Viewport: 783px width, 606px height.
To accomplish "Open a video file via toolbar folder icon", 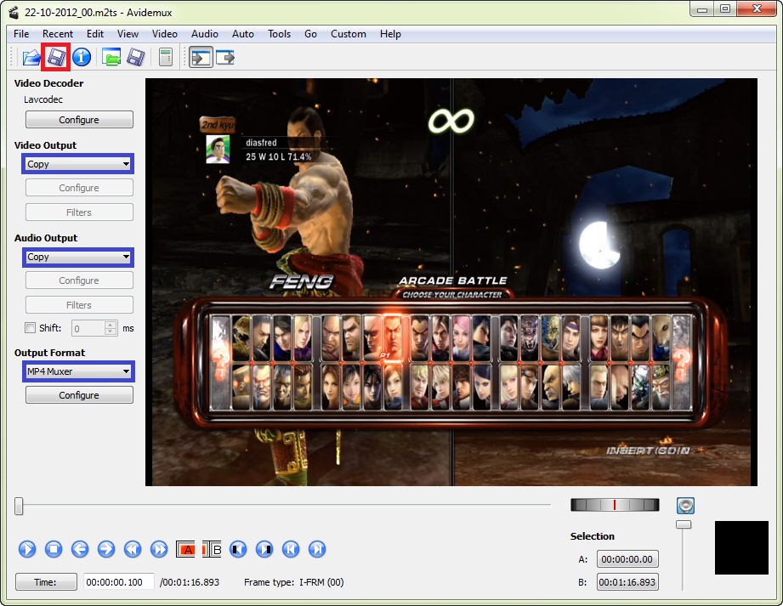I will click(x=31, y=58).
